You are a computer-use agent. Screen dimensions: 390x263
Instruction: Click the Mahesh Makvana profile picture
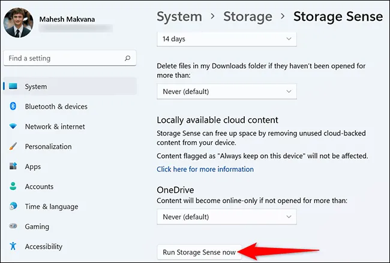(x=18, y=23)
